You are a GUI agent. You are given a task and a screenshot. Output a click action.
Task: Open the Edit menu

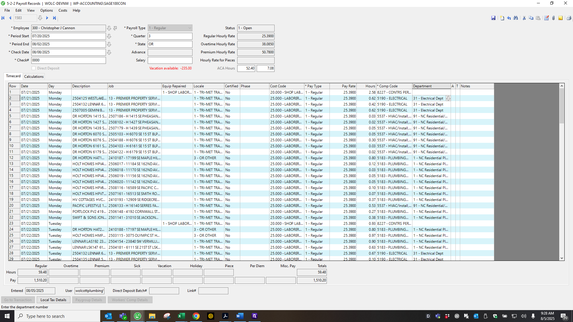[19, 10]
